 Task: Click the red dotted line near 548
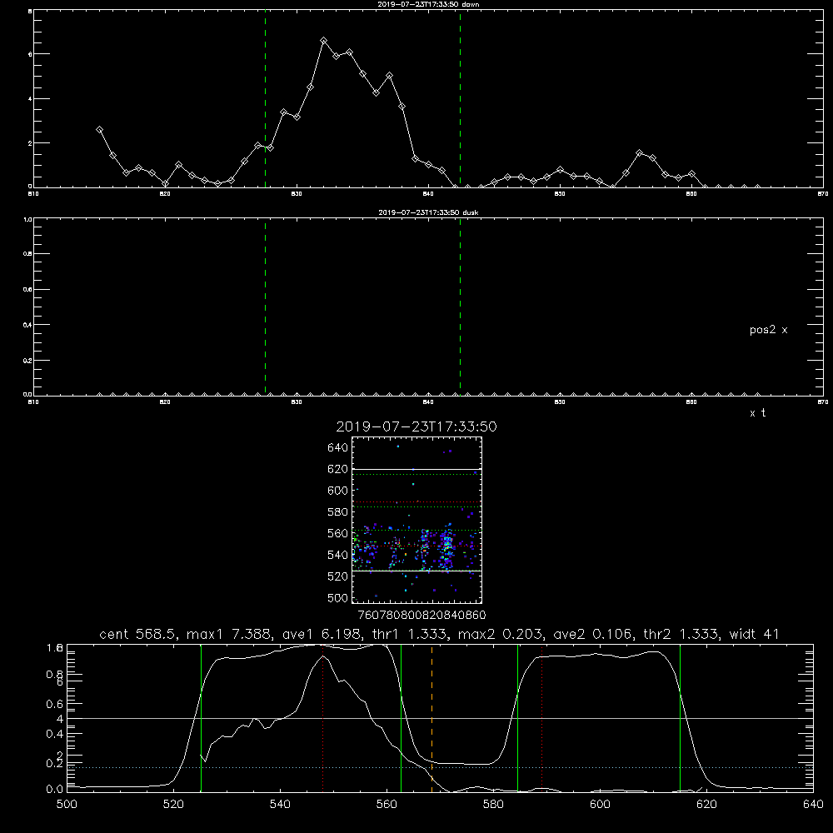[x=323, y=718]
